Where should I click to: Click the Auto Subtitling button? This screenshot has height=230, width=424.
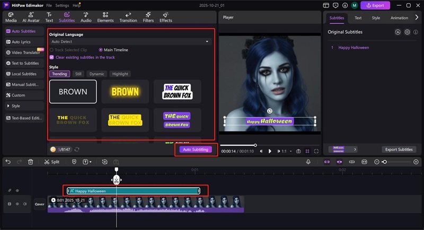pos(196,149)
